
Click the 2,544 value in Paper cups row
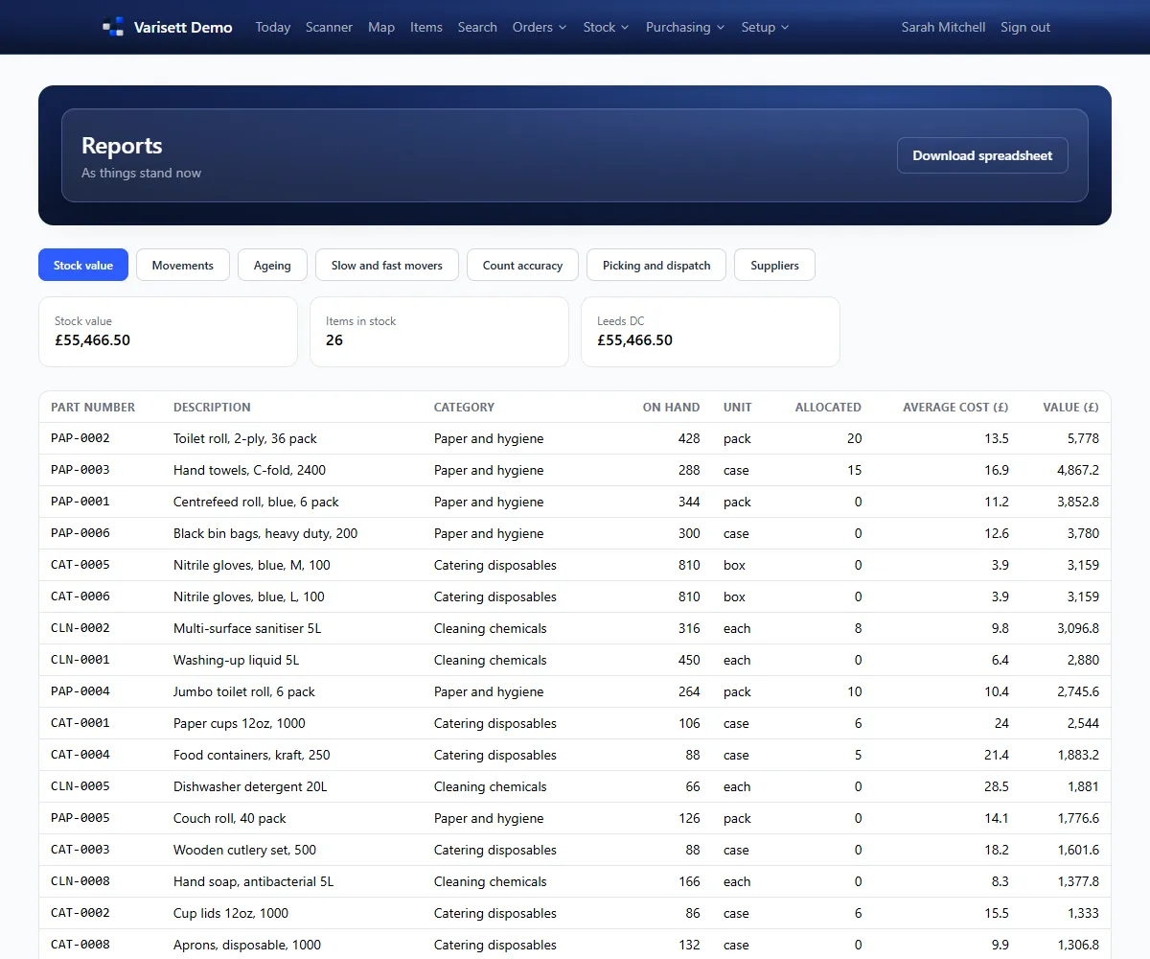(1083, 723)
